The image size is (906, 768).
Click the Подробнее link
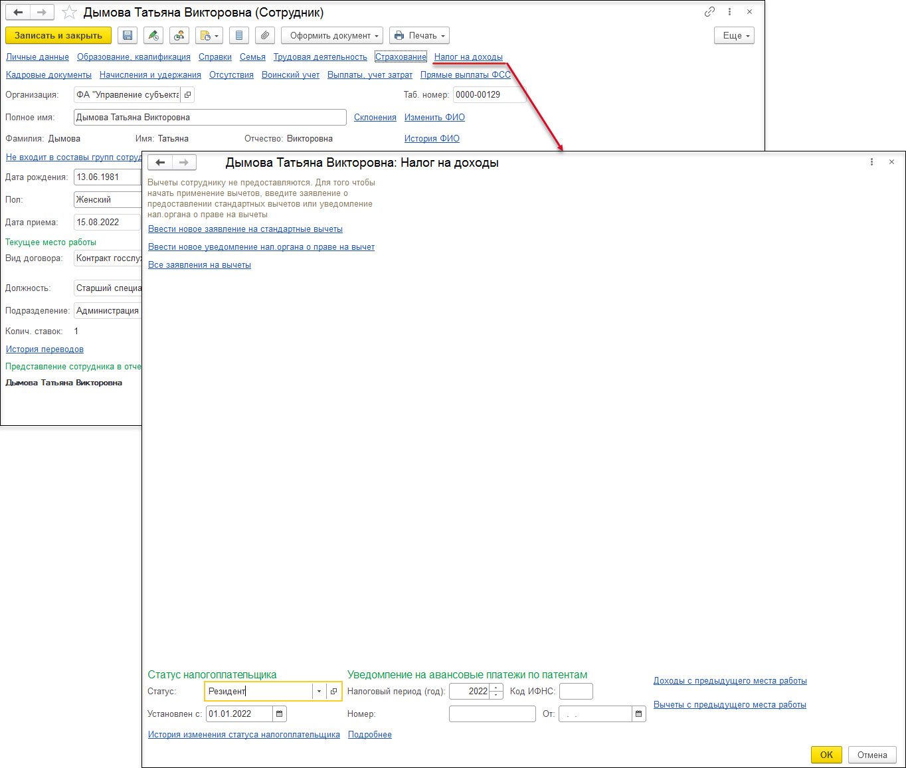tap(370, 735)
